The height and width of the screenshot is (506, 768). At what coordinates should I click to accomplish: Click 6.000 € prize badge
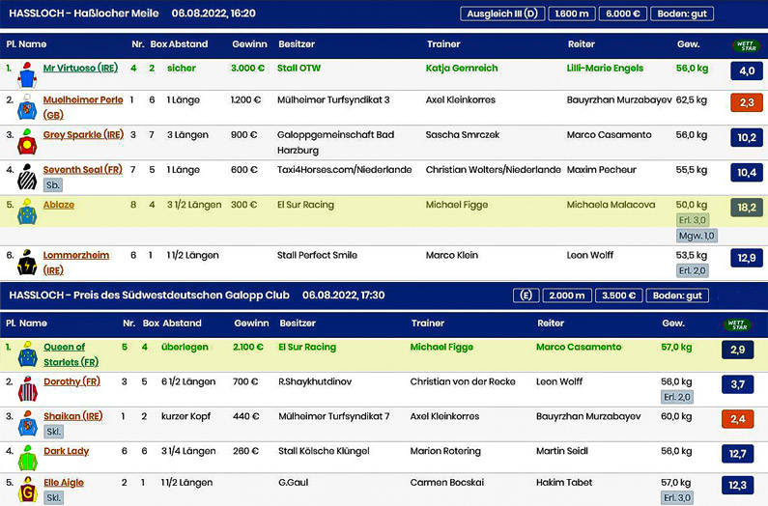click(x=622, y=14)
